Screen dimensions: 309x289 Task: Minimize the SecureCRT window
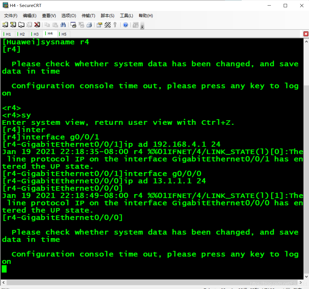tap(269, 6)
